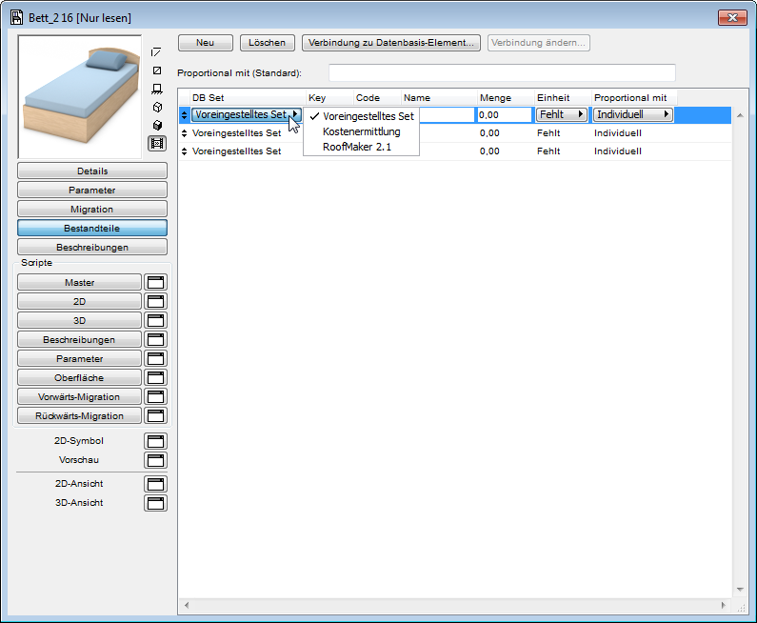Open Vorwärts-Migration script in separate window
Viewport: 757px width, 623px height.
tap(155, 396)
